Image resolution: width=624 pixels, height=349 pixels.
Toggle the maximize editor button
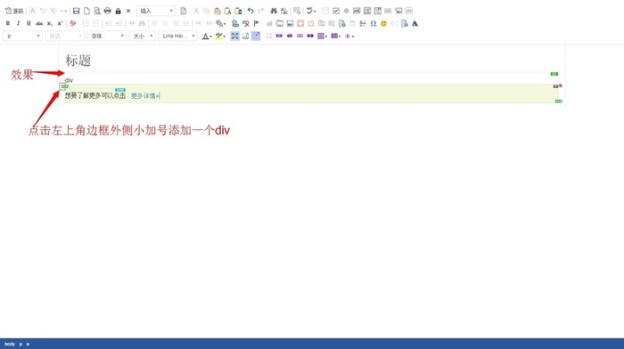[x=234, y=37]
